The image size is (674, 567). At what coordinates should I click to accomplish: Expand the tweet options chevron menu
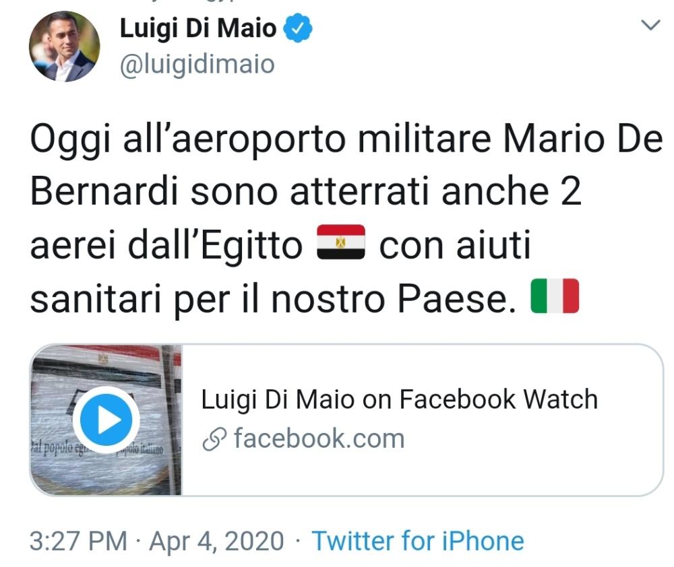point(650,25)
